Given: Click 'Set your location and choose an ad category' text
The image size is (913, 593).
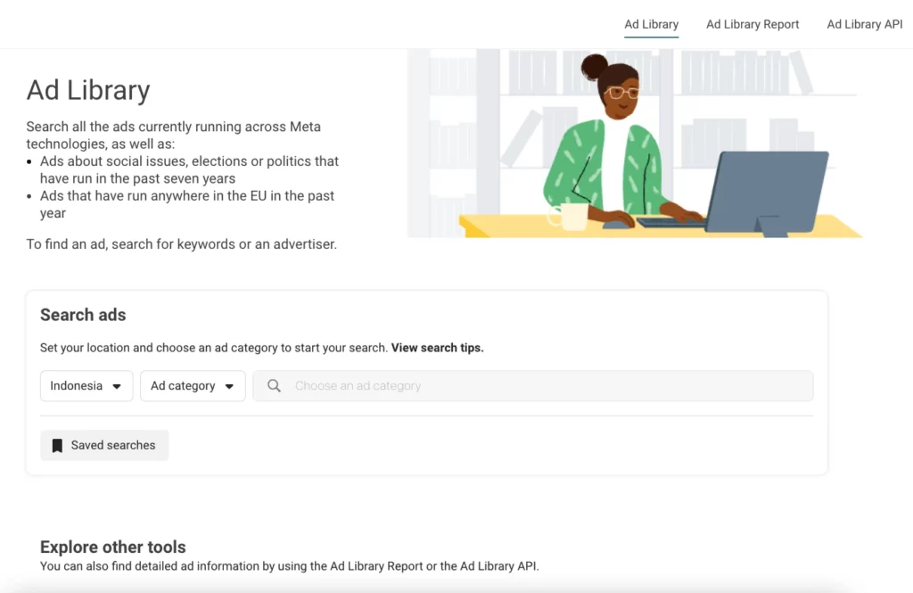Looking at the screenshot, I should (x=158, y=348).
